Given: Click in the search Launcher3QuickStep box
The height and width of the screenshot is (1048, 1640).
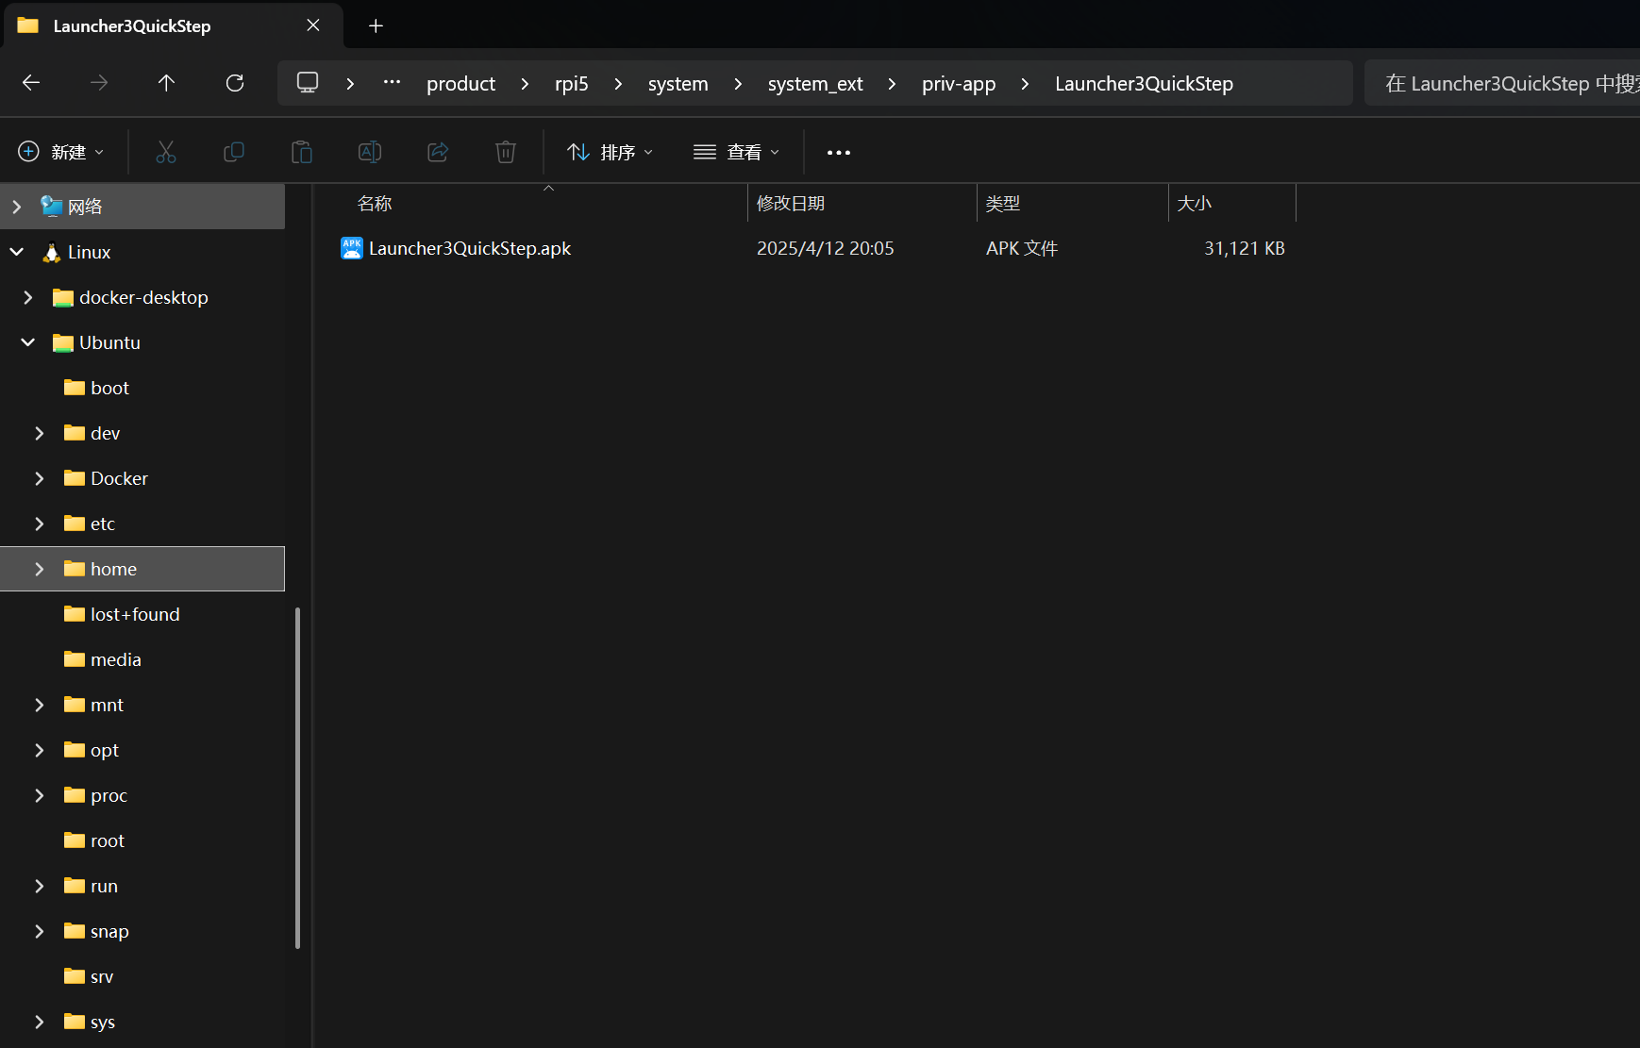Looking at the screenshot, I should [x=1504, y=84].
